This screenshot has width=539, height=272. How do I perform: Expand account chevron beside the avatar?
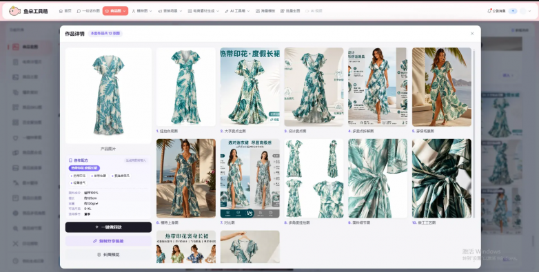pyautogui.click(x=529, y=11)
